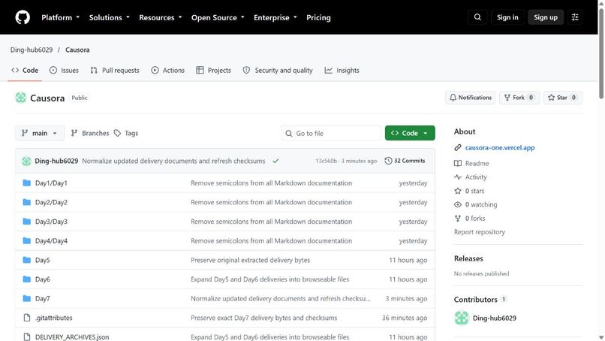
Task: Open the causora-one.vercel.app link
Action: coord(500,147)
